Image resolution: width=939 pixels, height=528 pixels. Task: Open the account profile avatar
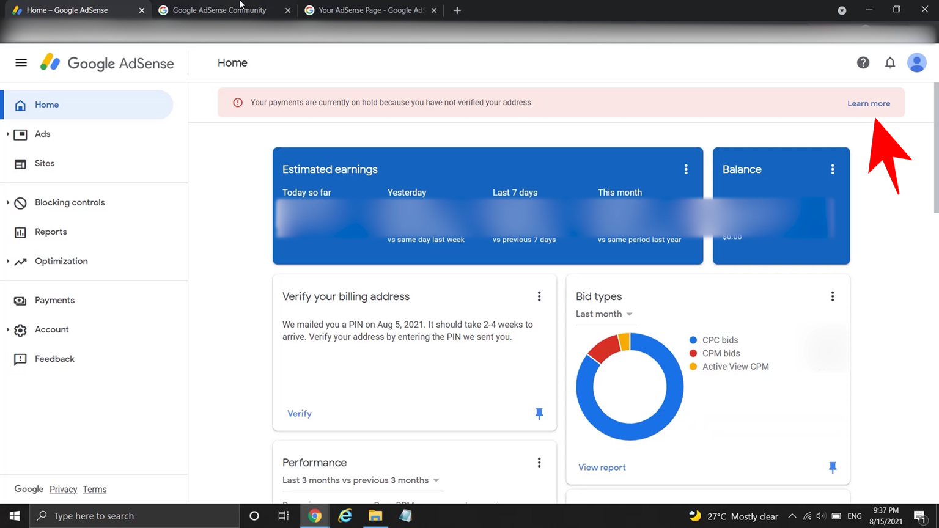(x=916, y=62)
